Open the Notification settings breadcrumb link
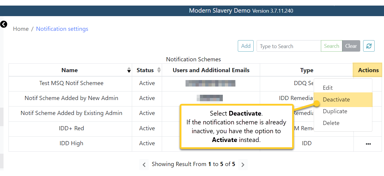This screenshot has width=384, height=176. [62, 29]
